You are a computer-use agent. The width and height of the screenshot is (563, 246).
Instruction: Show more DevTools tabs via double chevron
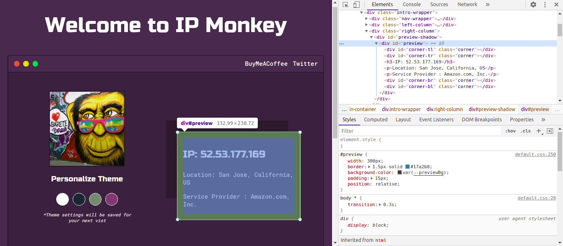click(x=488, y=5)
